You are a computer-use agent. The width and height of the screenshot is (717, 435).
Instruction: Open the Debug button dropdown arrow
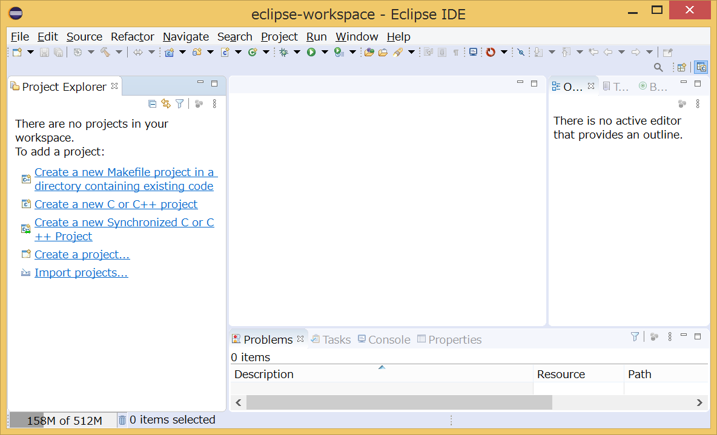[x=298, y=52]
